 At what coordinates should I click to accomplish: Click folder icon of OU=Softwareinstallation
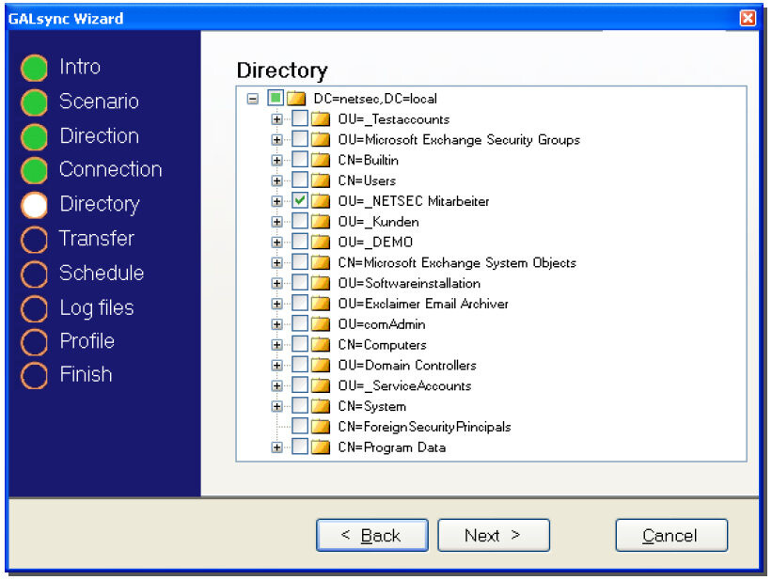(321, 283)
